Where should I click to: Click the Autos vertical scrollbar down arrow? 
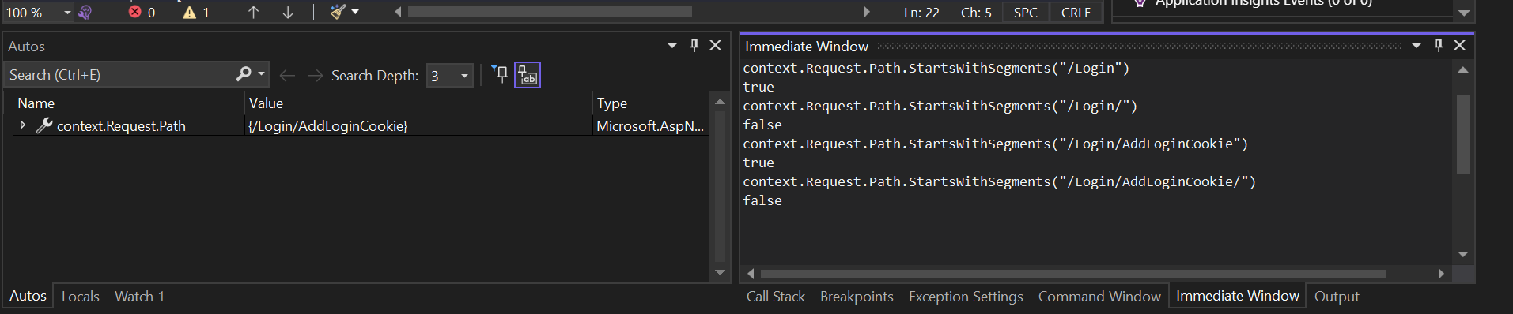pyautogui.click(x=720, y=272)
